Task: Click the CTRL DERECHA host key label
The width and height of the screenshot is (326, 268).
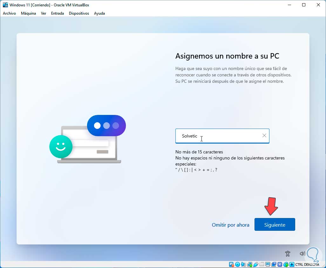Action: click(x=307, y=264)
